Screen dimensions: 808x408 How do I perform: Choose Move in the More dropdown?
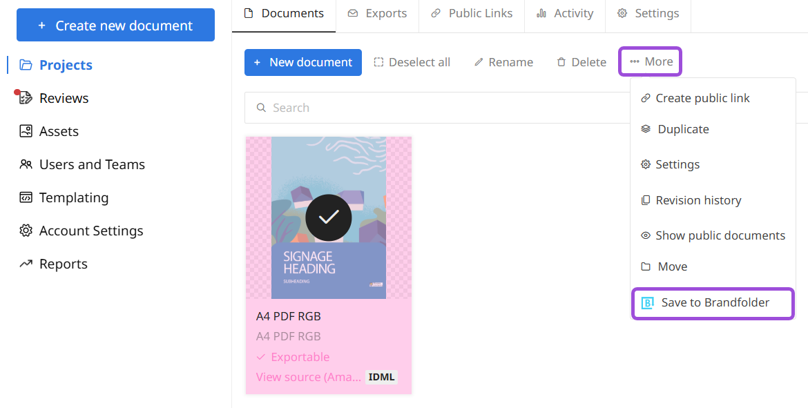(x=672, y=266)
